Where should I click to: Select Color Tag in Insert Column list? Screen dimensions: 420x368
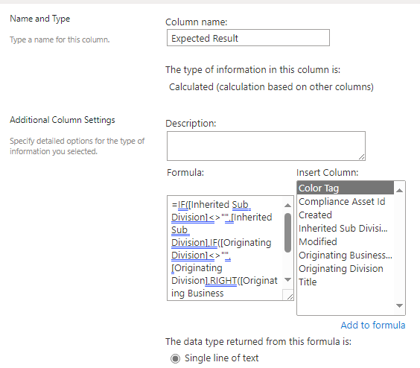point(346,188)
